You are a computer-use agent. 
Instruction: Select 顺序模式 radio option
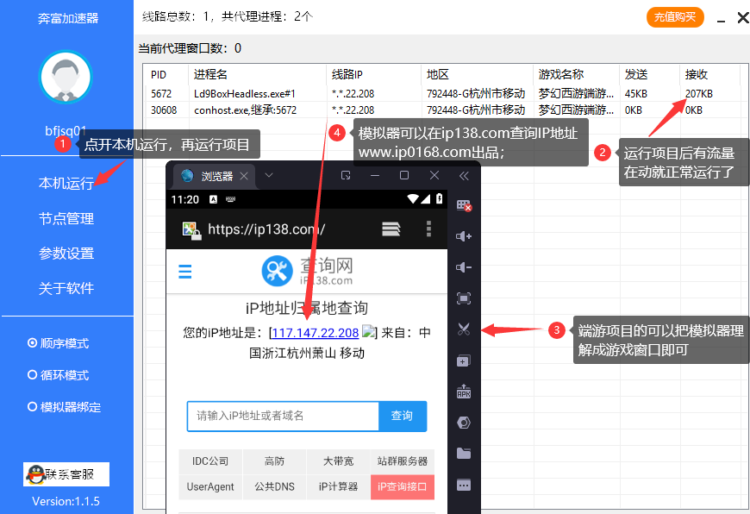coord(33,343)
